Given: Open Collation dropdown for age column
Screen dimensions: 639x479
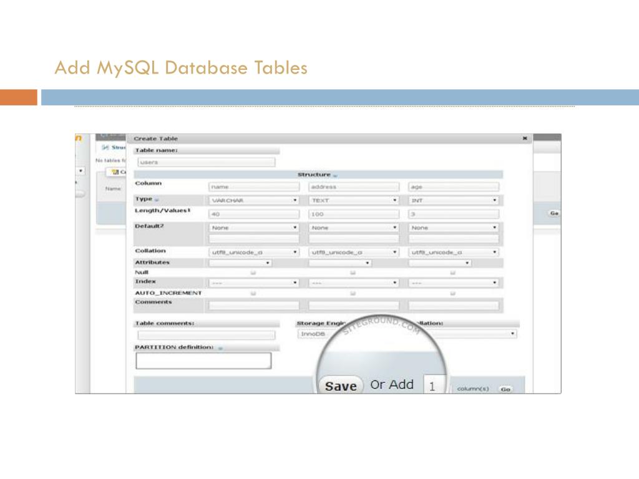Looking at the screenshot, I should click(454, 253).
